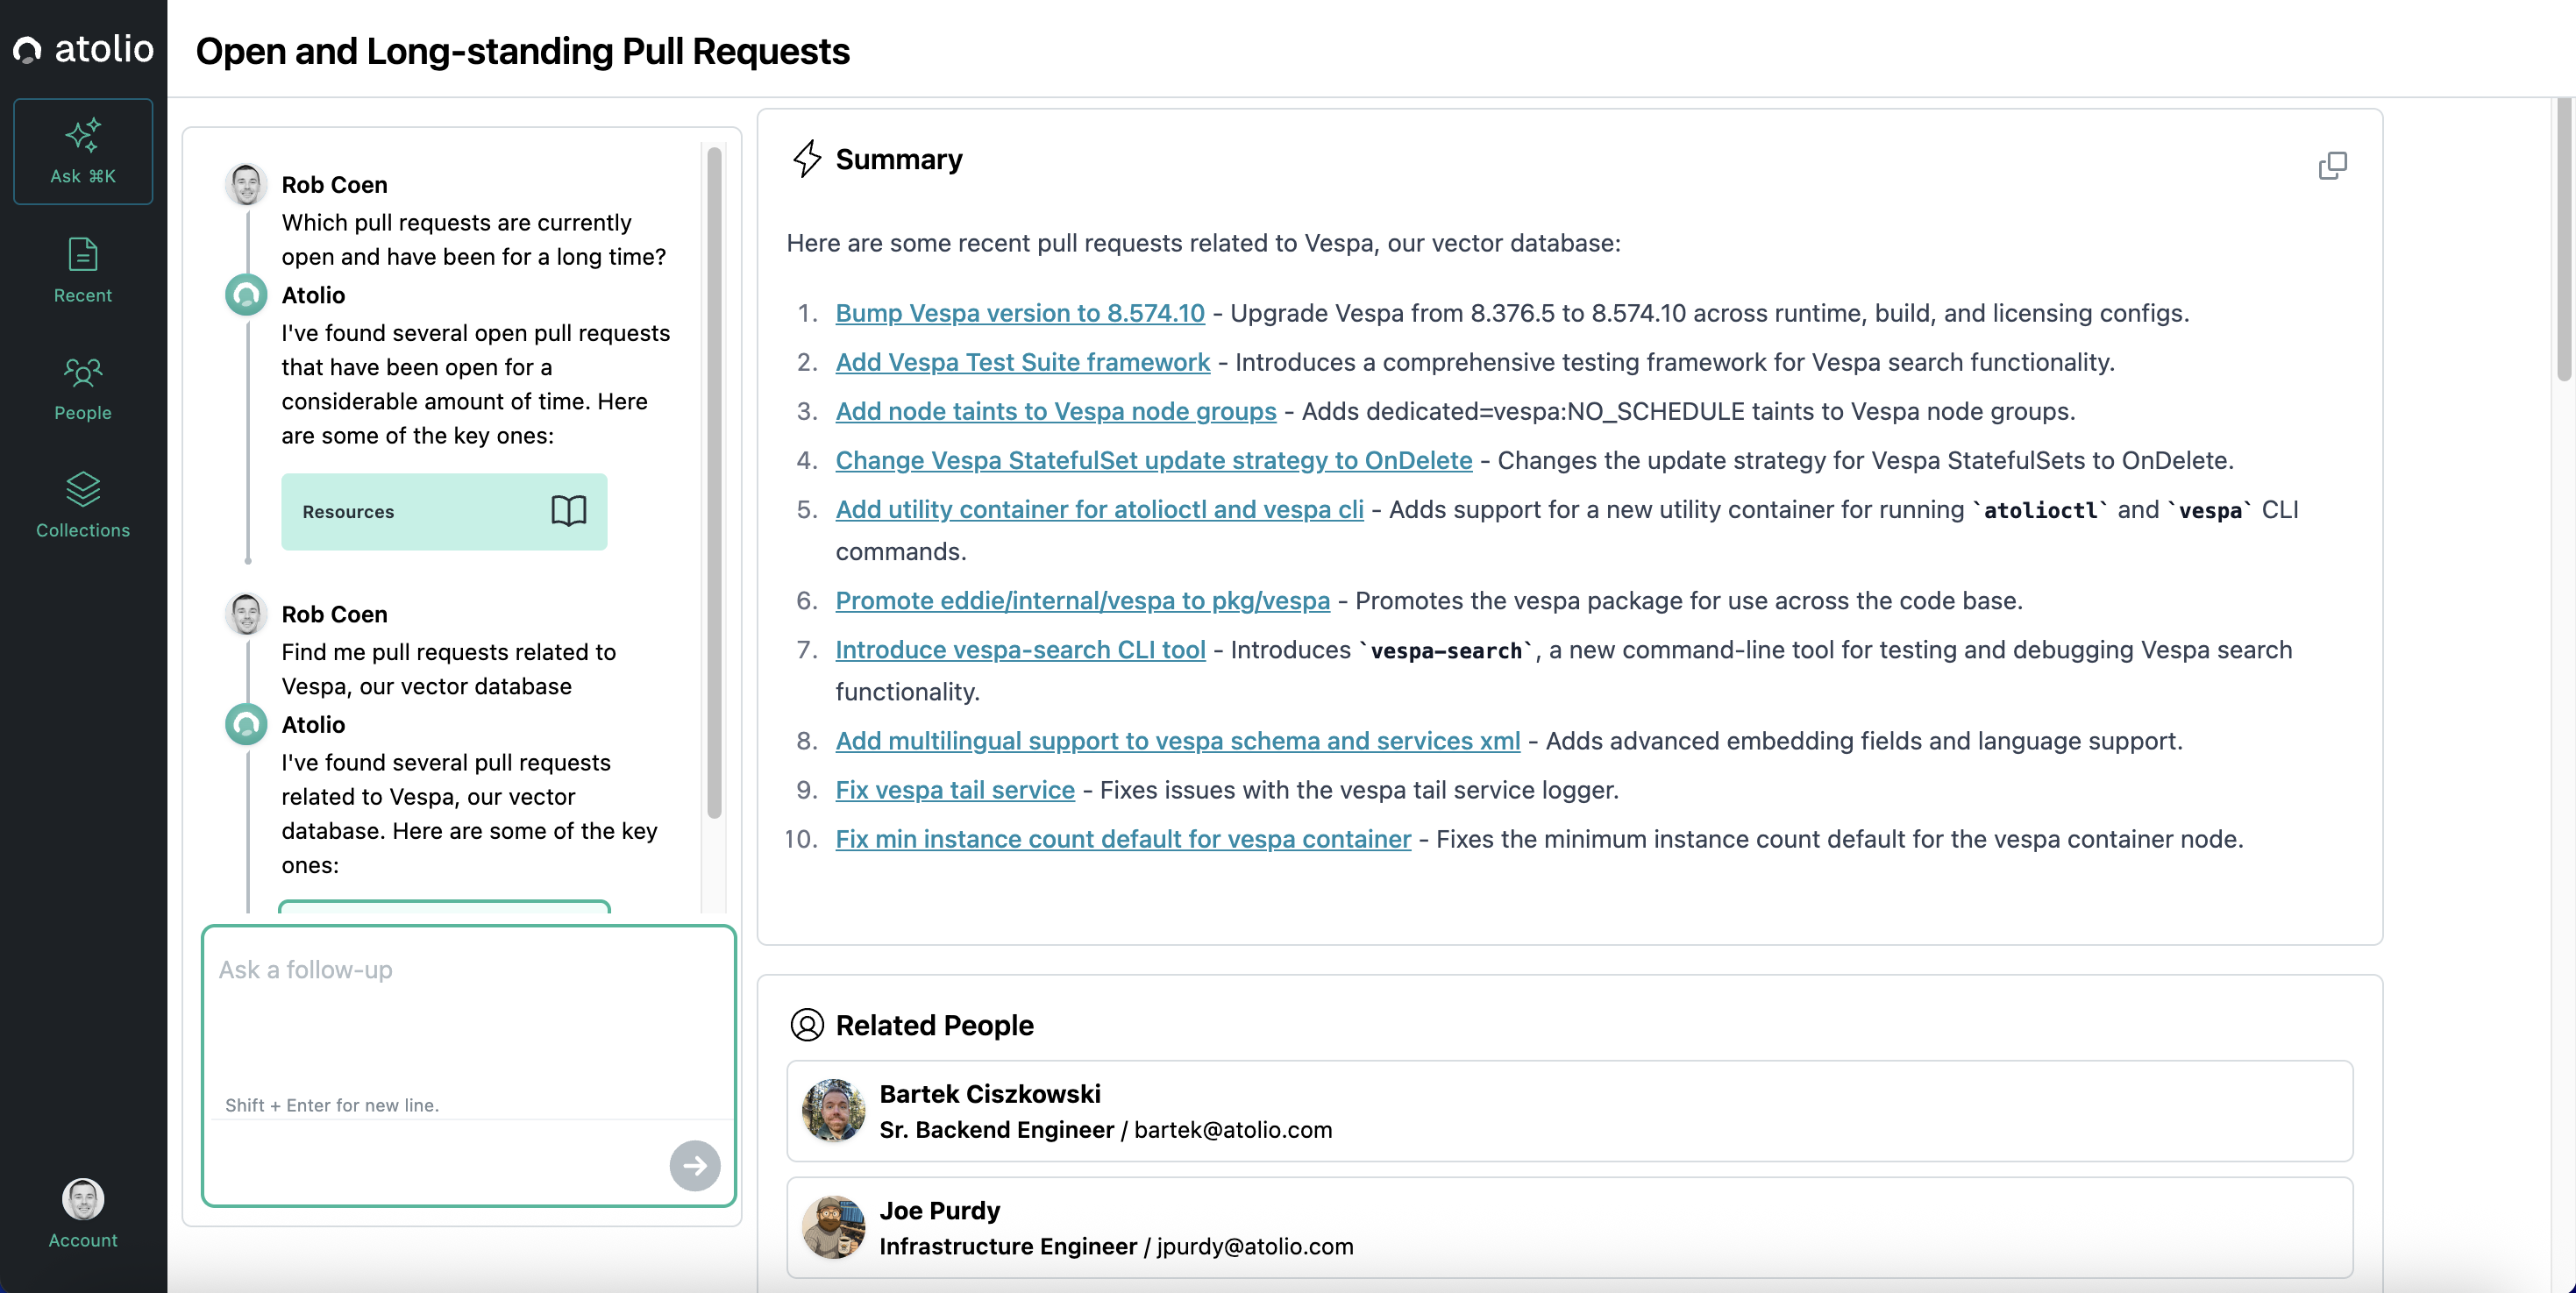Screen dimensions: 2576x1293
Task: Open the Resources book button
Action: [444, 511]
